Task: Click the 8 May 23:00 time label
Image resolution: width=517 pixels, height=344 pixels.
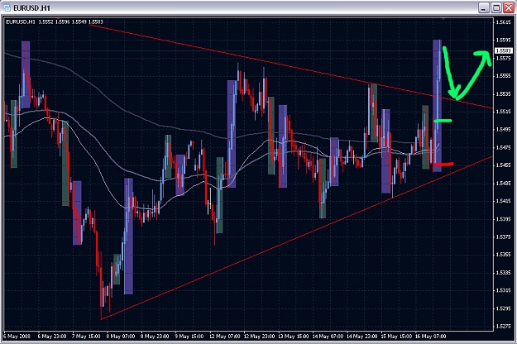Action: 155,337
